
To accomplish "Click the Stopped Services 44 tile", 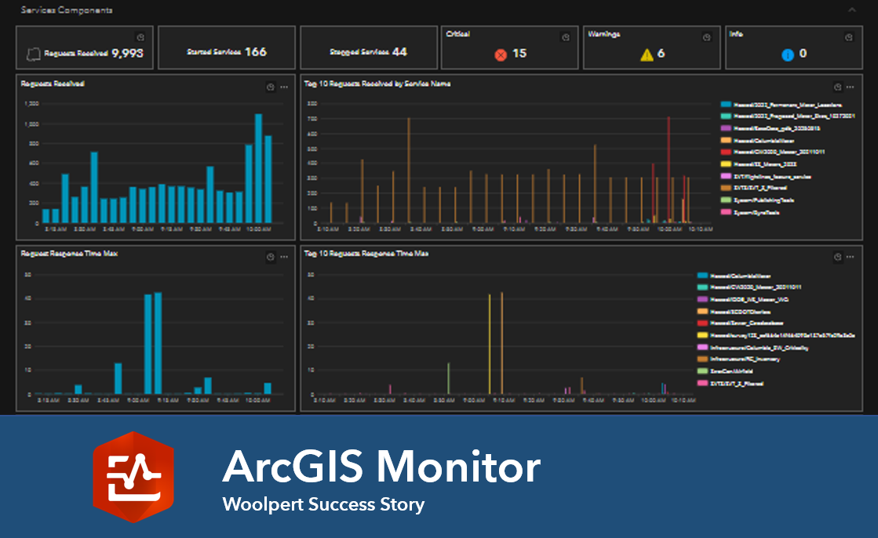I will (369, 48).
